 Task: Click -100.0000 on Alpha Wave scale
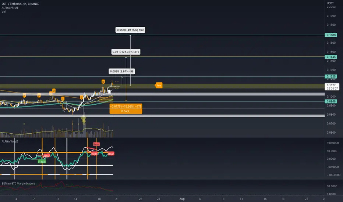pyautogui.click(x=333, y=175)
